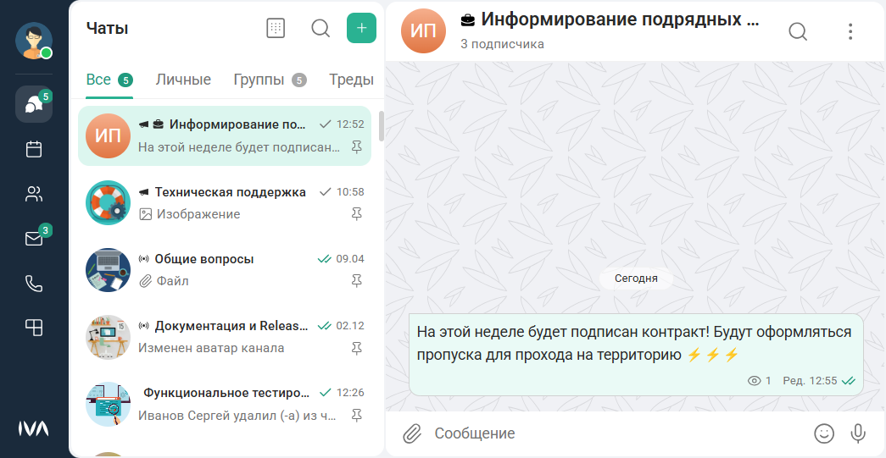This screenshot has height=458, width=886.
Task: Open emoji picker smiley icon
Action: coord(824,433)
